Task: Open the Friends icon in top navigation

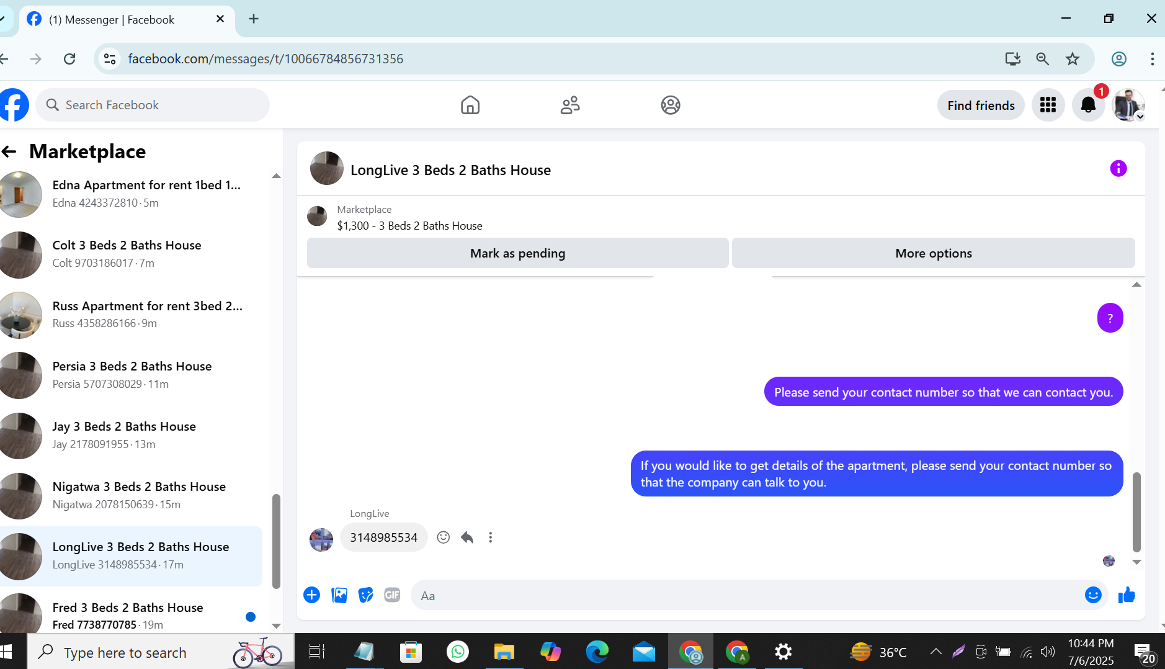Action: [x=570, y=105]
